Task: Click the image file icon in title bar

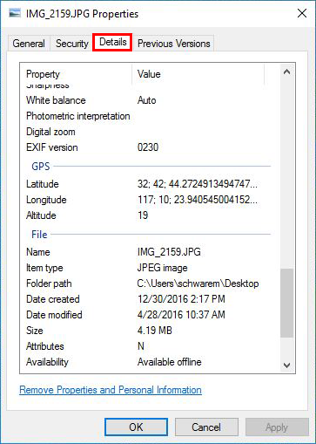Action: [15, 13]
